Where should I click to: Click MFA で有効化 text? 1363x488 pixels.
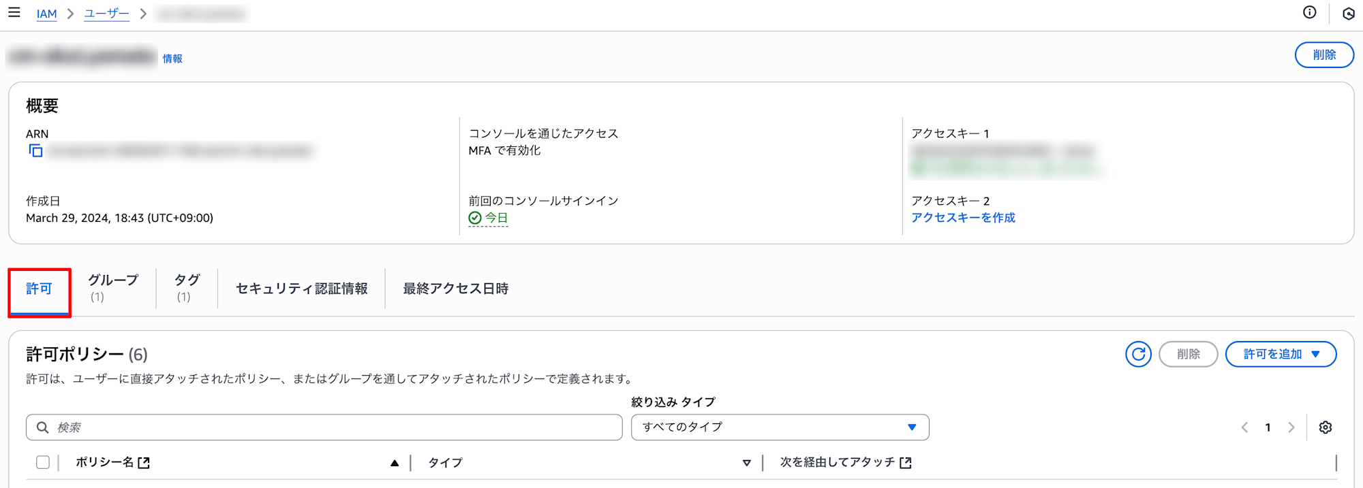(504, 150)
